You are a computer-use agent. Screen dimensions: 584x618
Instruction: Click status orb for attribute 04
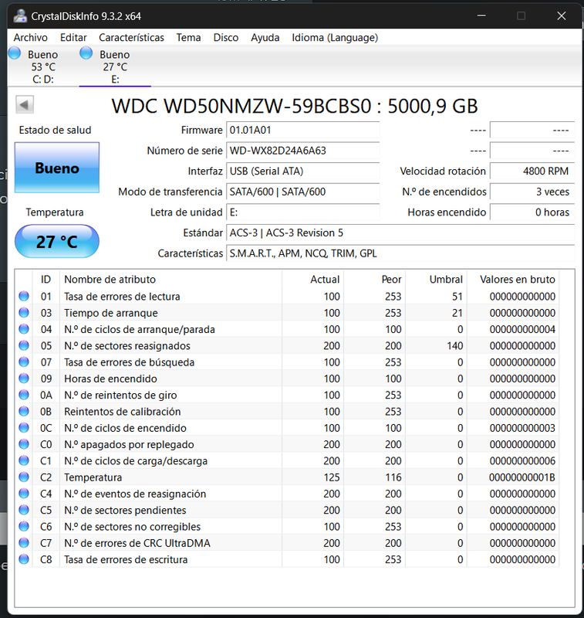(24, 329)
